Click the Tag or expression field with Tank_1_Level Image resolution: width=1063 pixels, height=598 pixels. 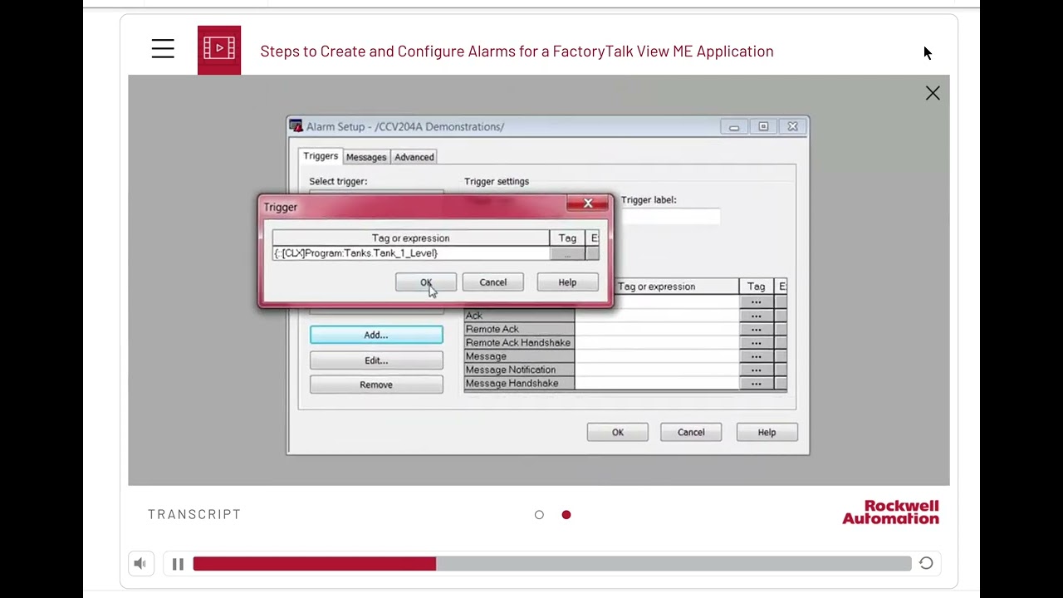tap(410, 253)
